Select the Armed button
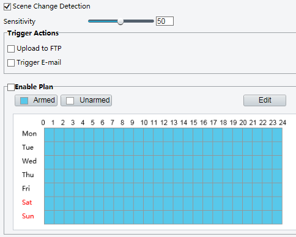 [x=36, y=100]
